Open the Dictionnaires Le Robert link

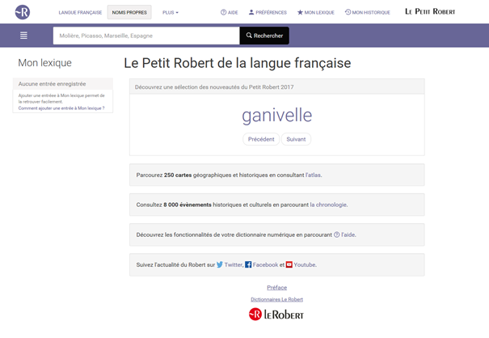click(277, 299)
